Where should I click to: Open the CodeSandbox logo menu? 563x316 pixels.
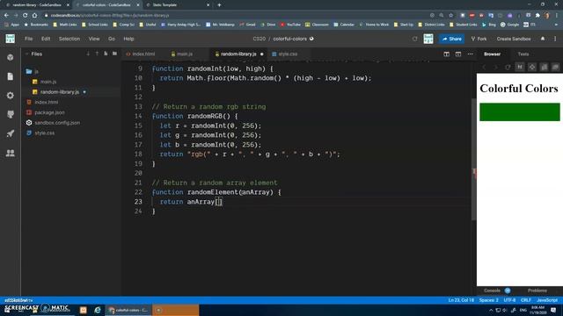tap(10, 39)
